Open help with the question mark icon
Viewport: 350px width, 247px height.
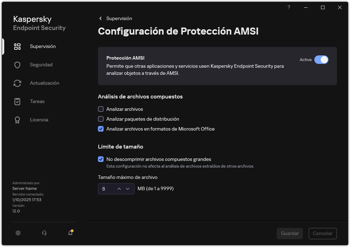(288, 7)
